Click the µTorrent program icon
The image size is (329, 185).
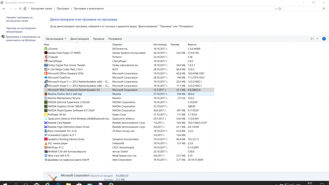46,49
